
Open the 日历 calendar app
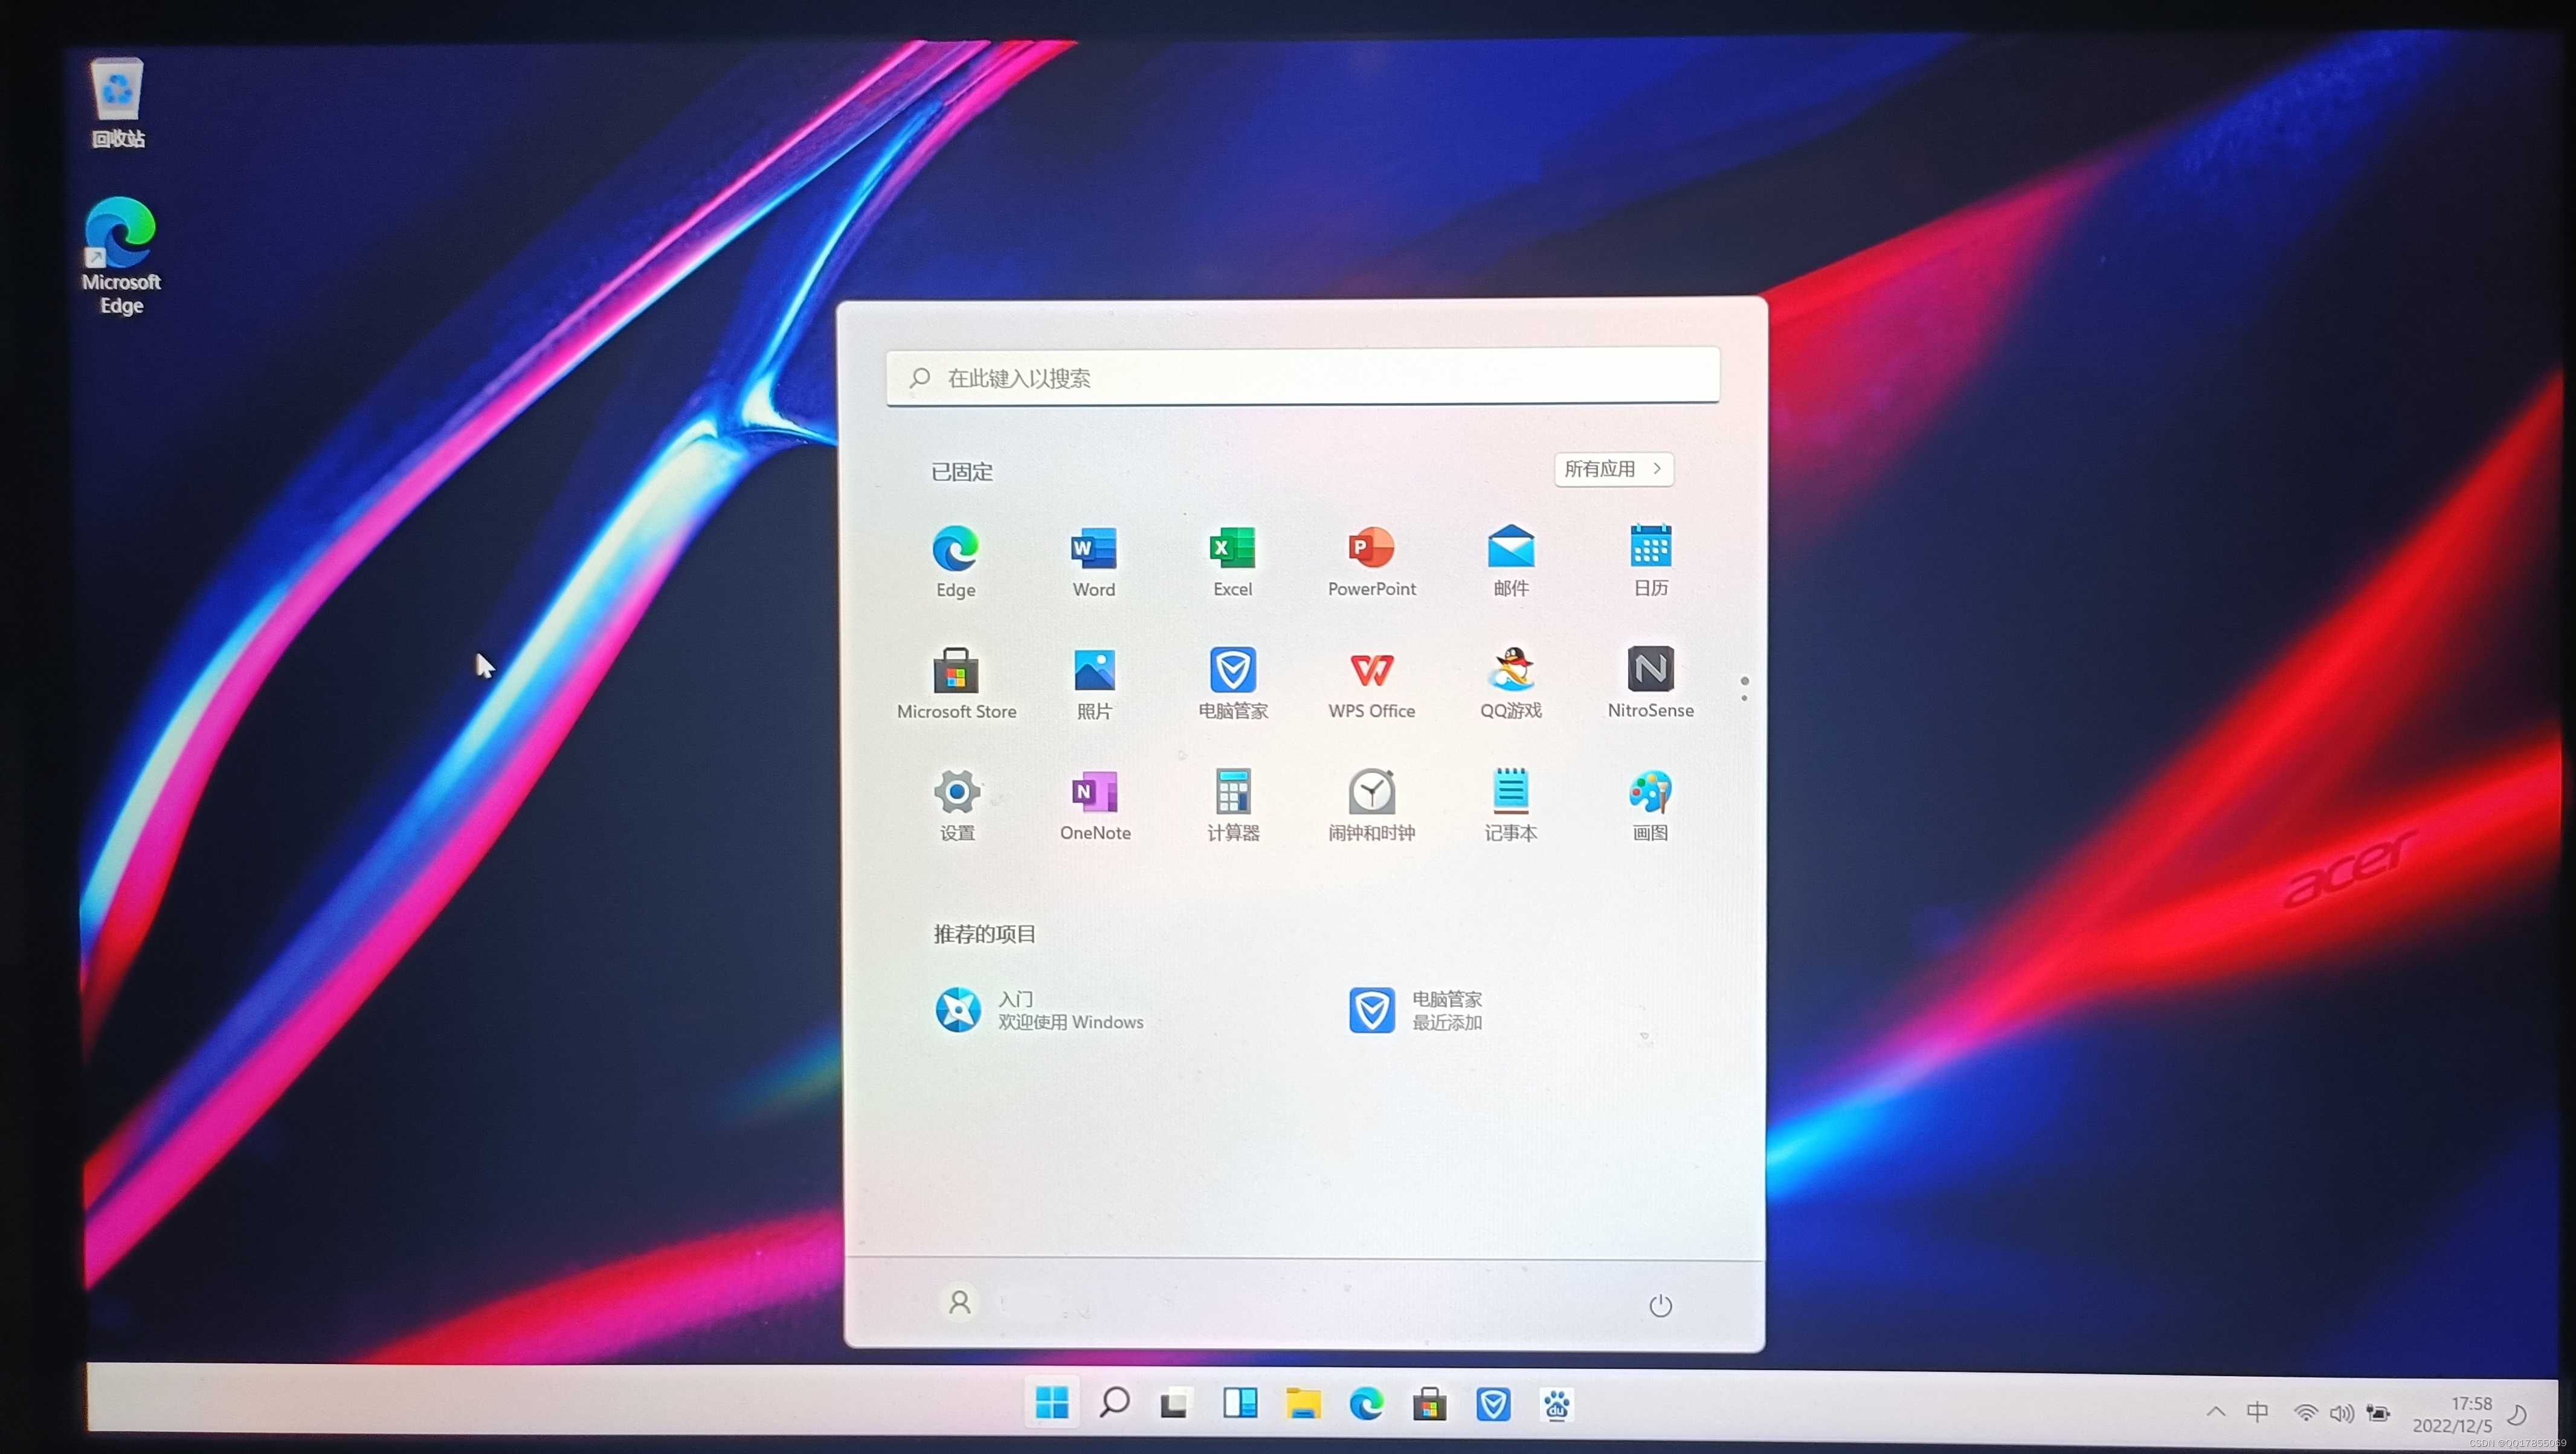tap(1650, 560)
